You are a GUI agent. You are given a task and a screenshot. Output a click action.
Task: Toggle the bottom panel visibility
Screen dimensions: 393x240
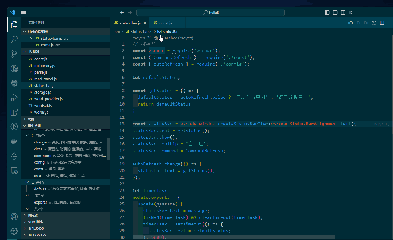(x=335, y=12)
